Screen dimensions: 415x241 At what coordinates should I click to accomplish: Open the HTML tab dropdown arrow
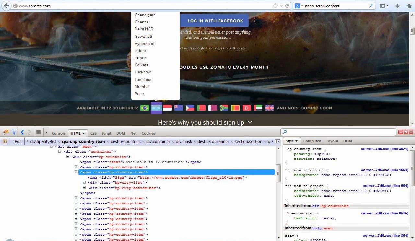(x=83, y=133)
